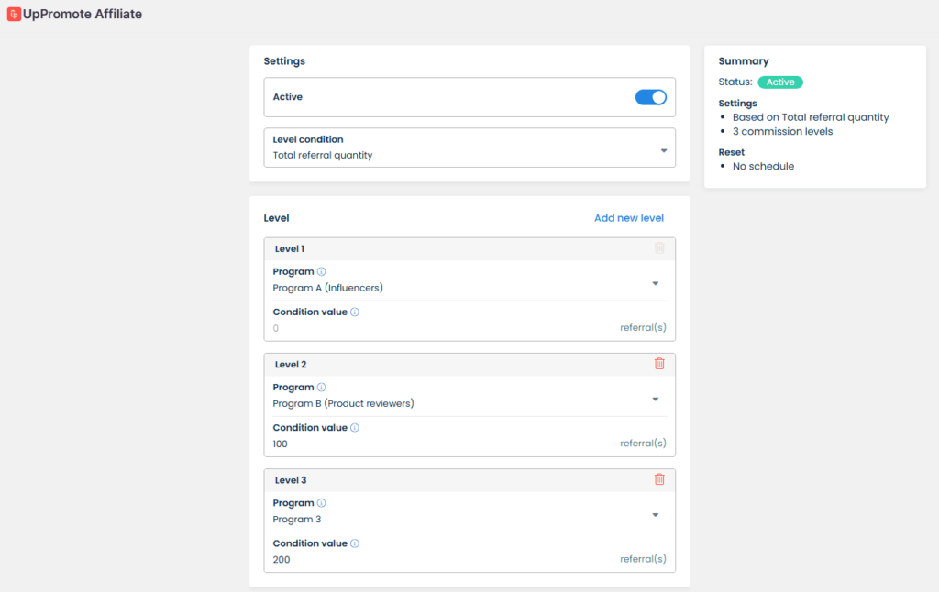Click the Add new level link
The height and width of the screenshot is (592, 939).
click(628, 218)
